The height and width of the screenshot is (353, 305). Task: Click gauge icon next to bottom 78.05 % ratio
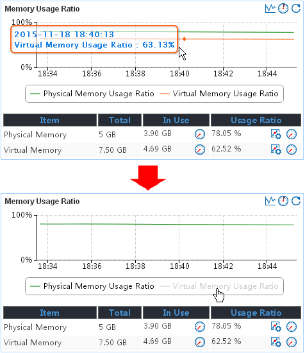(x=292, y=327)
